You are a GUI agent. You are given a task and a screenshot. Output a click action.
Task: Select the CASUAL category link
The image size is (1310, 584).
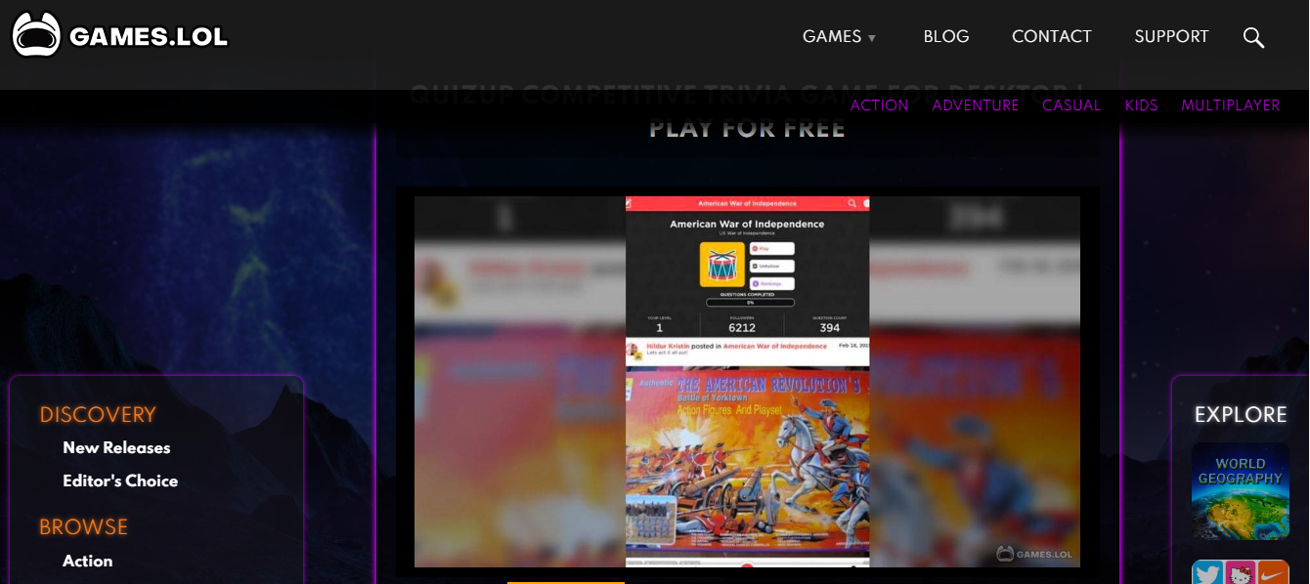(1071, 105)
